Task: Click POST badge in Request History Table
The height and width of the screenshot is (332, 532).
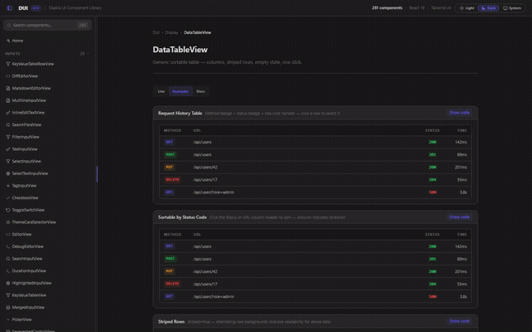Action: pyautogui.click(x=170, y=154)
